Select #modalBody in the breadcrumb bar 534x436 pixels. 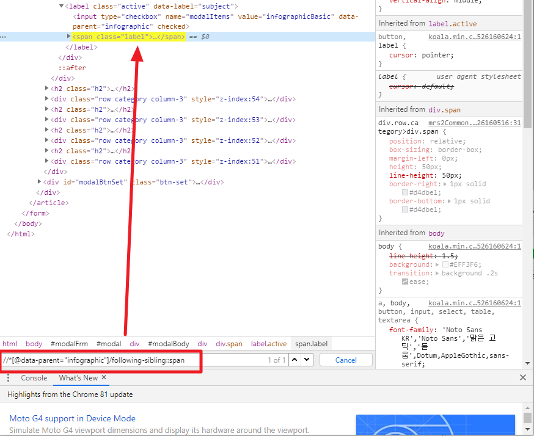click(169, 344)
